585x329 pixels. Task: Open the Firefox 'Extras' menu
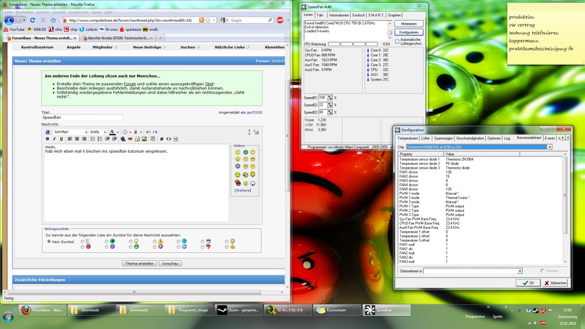click(x=96, y=12)
